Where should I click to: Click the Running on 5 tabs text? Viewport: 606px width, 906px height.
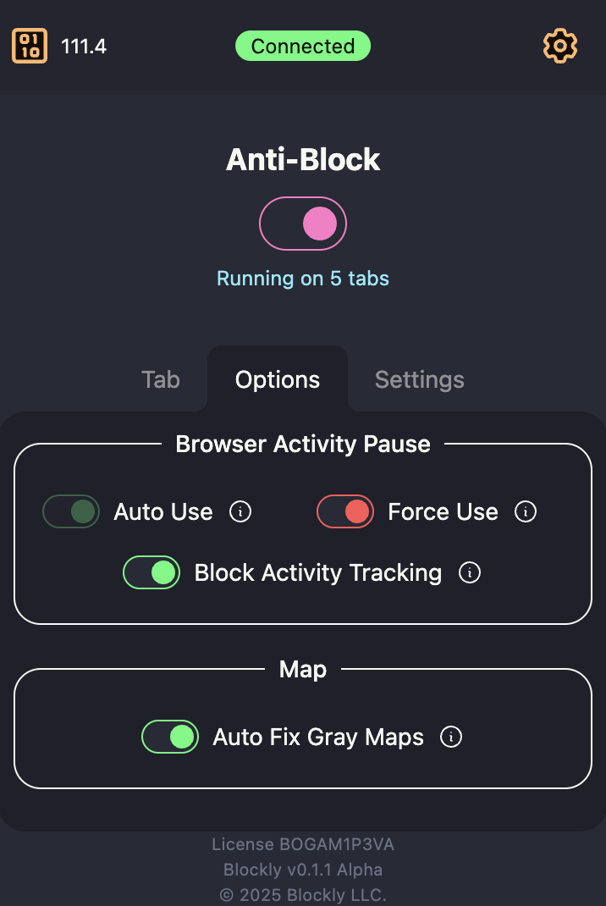(x=303, y=279)
